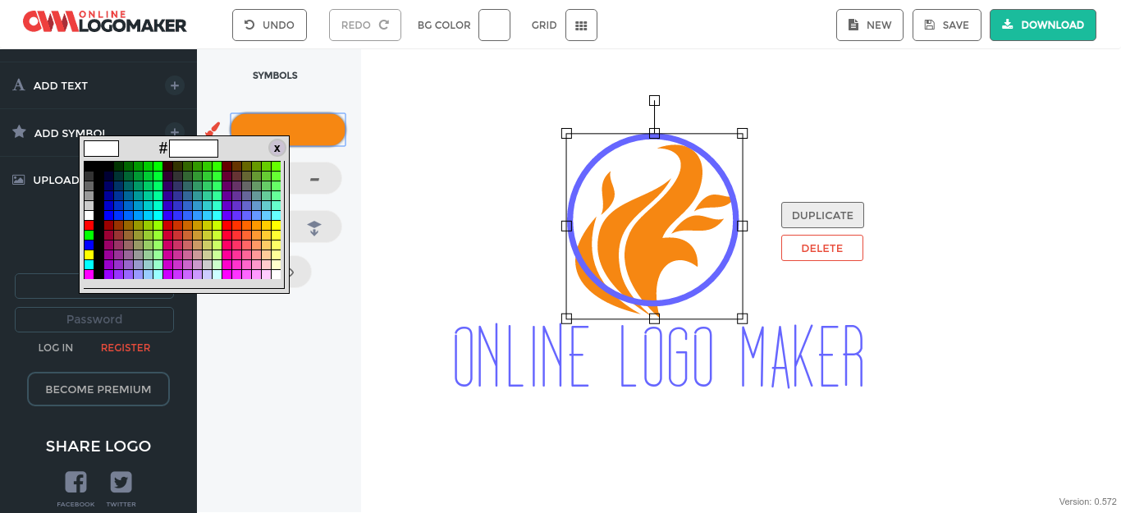This screenshot has height=513, width=1121.
Task: Share logo on Twitter
Action: [x=121, y=483]
